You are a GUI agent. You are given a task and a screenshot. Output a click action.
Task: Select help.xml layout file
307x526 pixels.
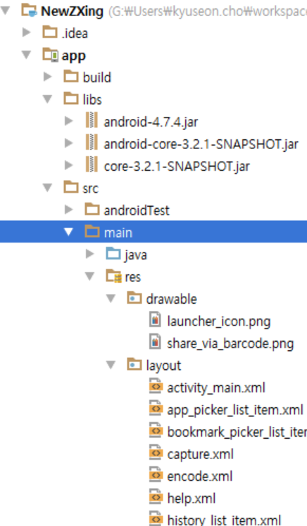[182, 498]
